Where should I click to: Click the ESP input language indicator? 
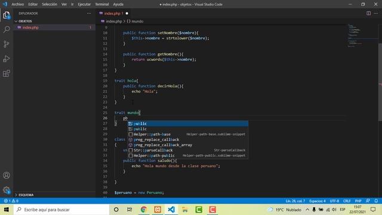343,210
